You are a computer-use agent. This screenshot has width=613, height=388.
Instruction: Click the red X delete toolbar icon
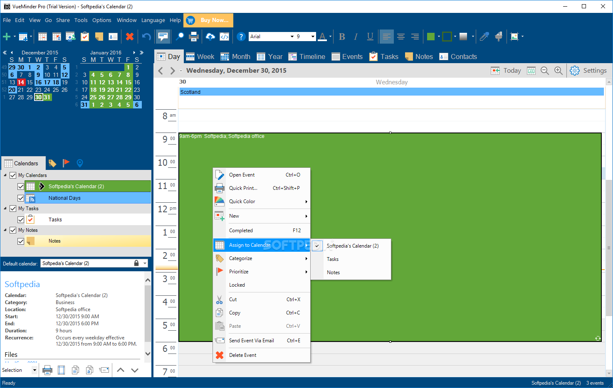130,37
